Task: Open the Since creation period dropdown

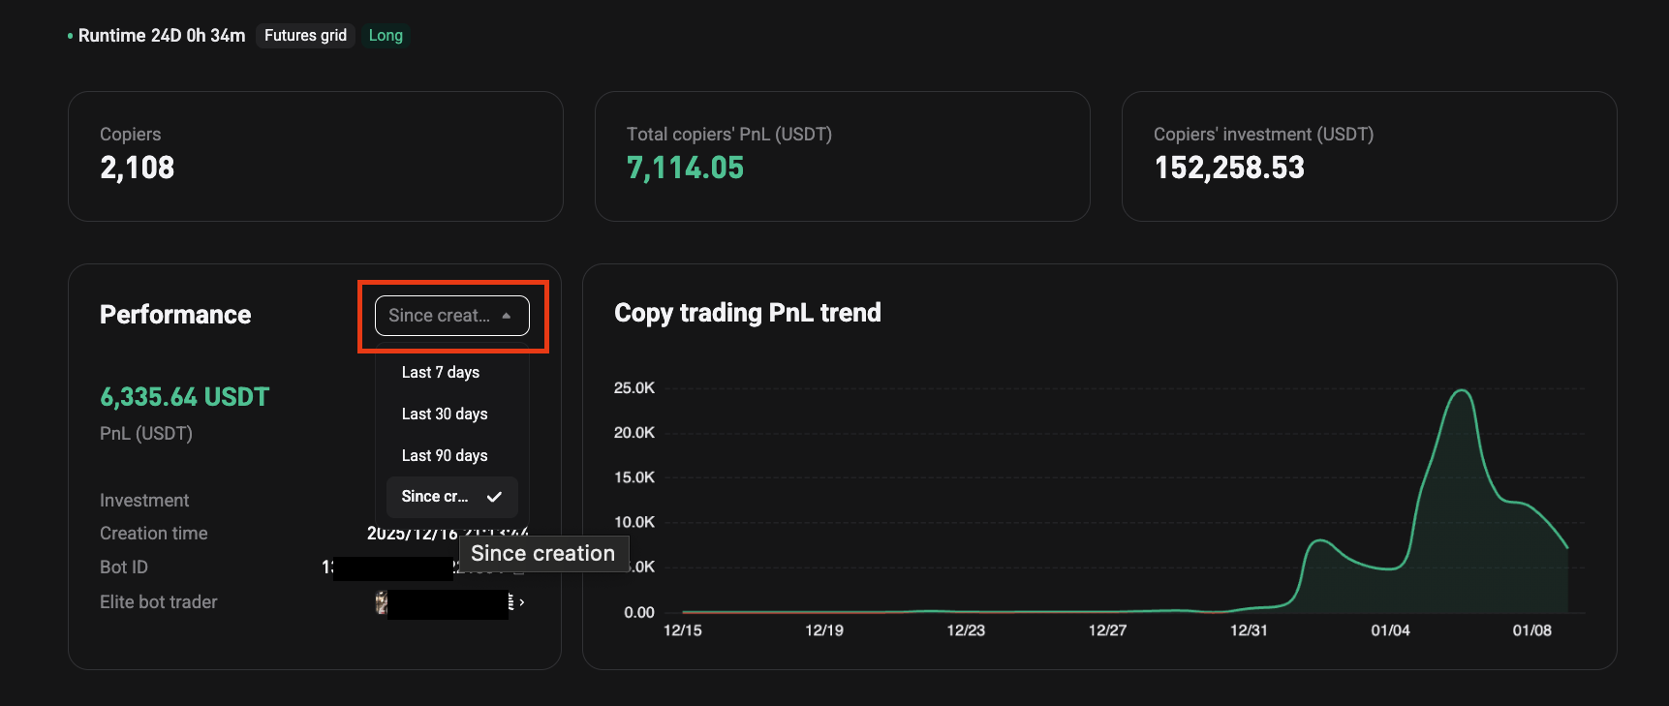Action: coord(451,316)
